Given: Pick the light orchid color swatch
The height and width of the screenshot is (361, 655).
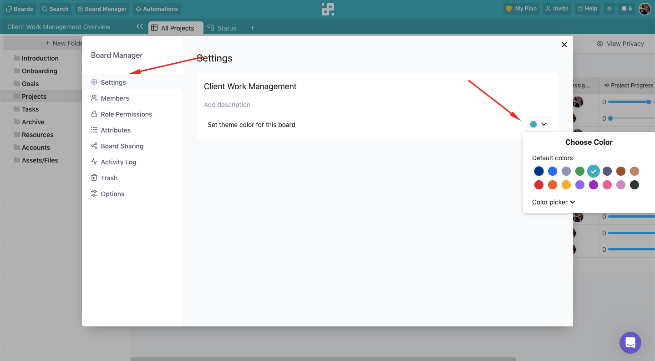Looking at the screenshot, I should pyautogui.click(x=621, y=185).
